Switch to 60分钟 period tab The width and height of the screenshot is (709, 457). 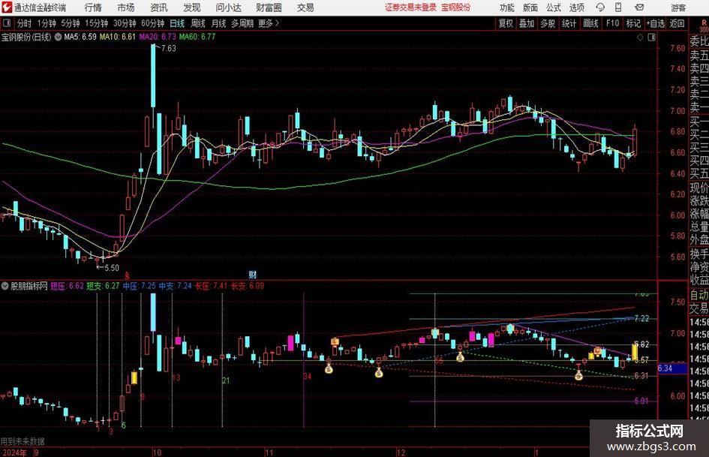point(152,23)
